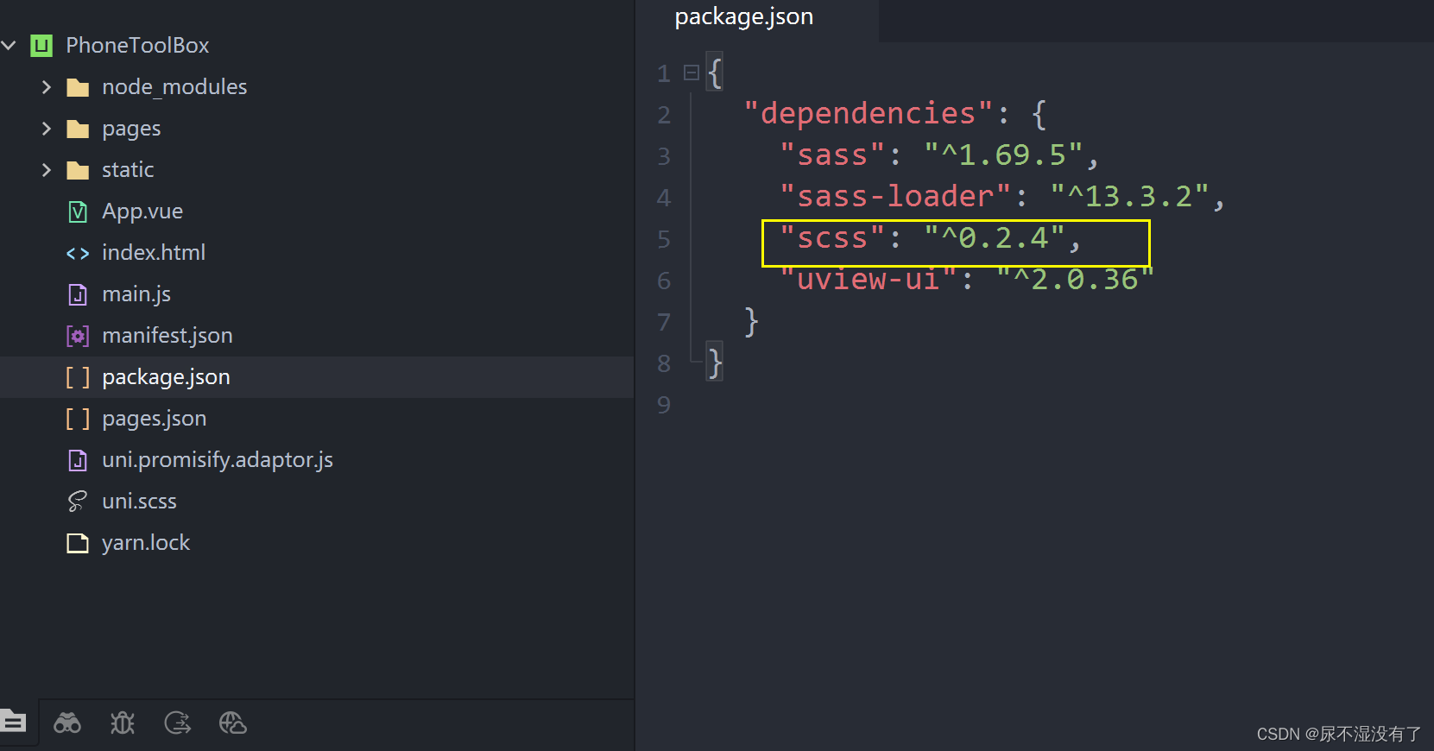This screenshot has height=751, width=1434.
Task: Click the PhoneToolBox project icon
Action: (x=41, y=46)
